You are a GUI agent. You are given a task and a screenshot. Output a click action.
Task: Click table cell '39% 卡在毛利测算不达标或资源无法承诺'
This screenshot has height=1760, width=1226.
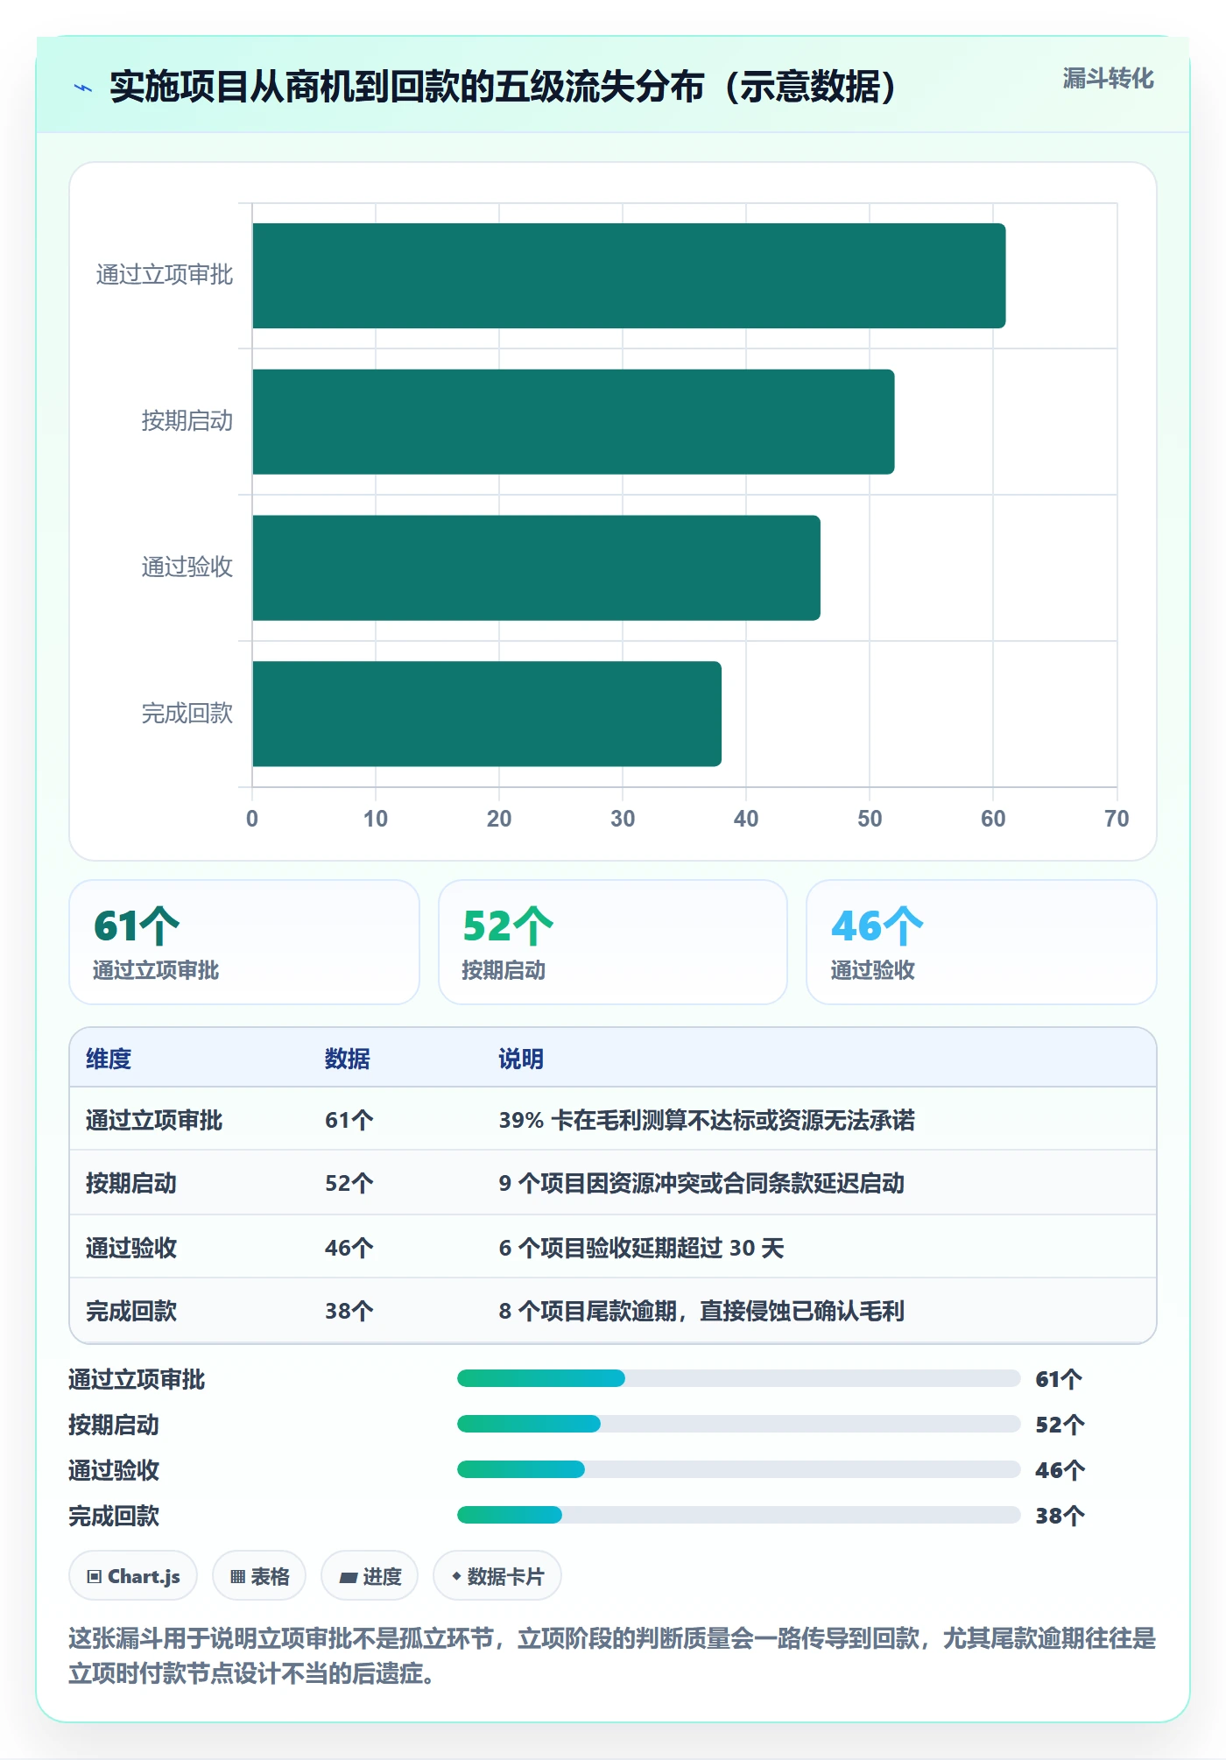[707, 1120]
